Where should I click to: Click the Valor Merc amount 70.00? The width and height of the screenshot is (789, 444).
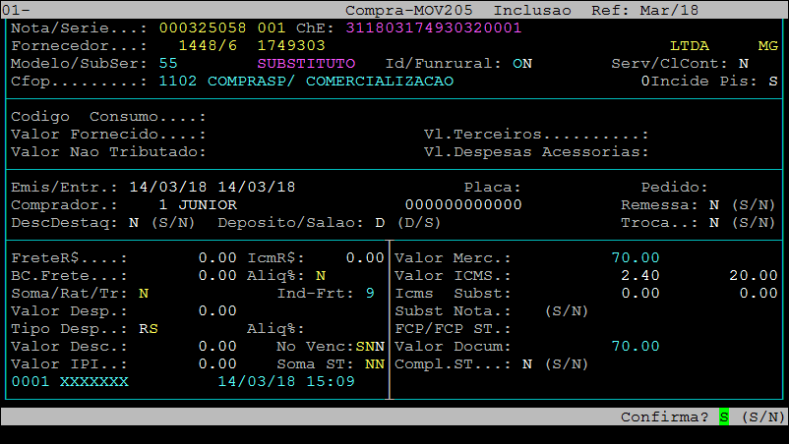coord(636,257)
